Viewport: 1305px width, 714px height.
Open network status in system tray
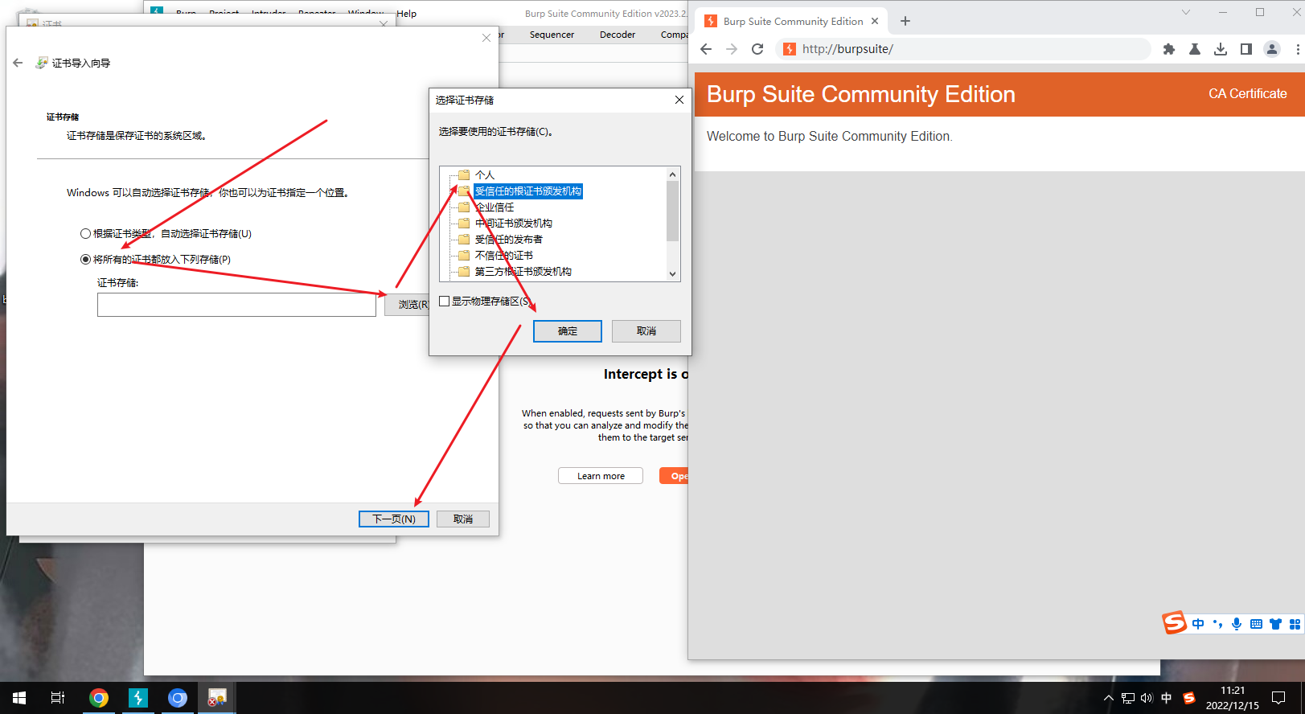click(1128, 698)
